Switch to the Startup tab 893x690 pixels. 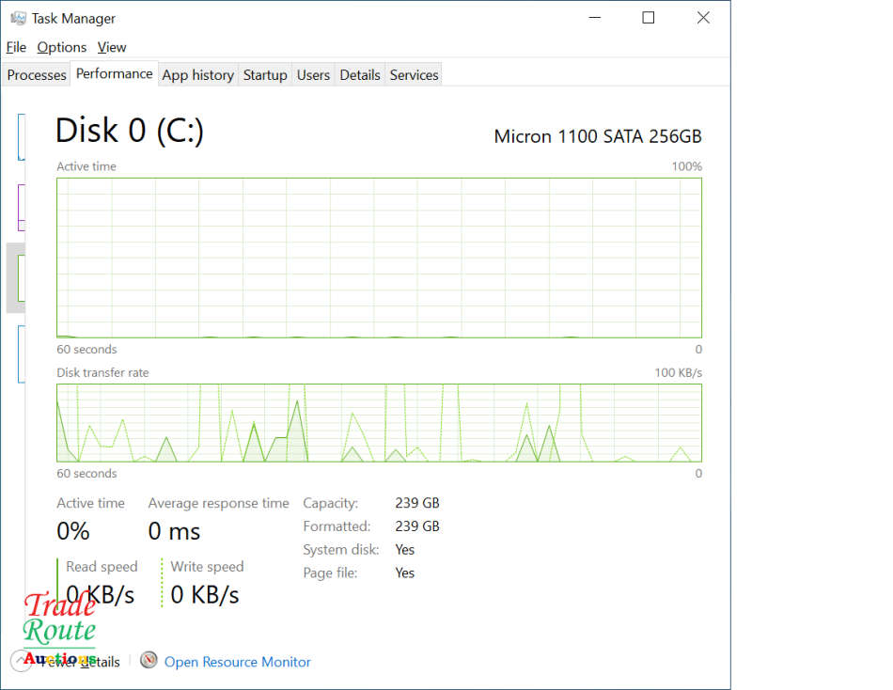point(265,75)
